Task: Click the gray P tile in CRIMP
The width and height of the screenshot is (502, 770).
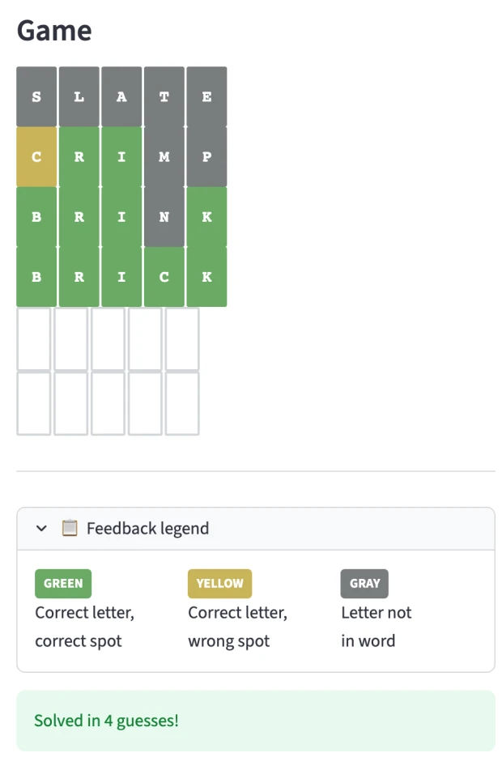Action: [206, 156]
